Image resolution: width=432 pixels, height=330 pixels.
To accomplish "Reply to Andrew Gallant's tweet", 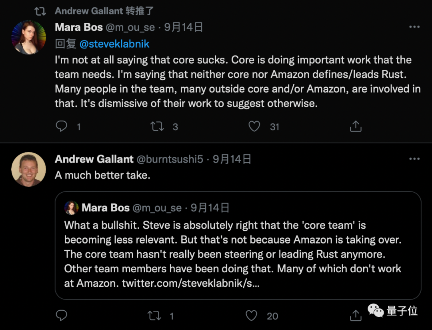I will 61,316.
